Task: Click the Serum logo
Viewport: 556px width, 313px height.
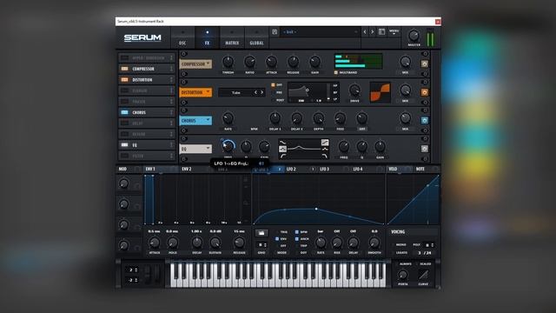Action: coord(142,37)
